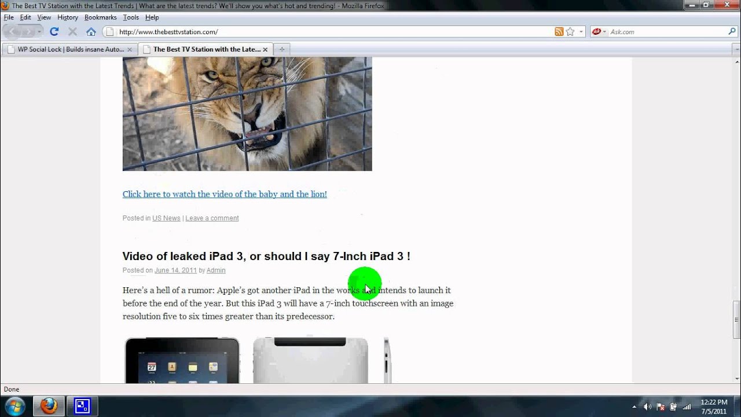Close The Best TV Station tab
The height and width of the screenshot is (417, 741).
[x=265, y=49]
